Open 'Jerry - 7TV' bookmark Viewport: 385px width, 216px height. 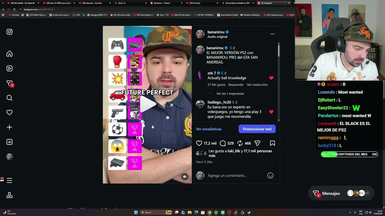pyautogui.click(x=163, y=15)
